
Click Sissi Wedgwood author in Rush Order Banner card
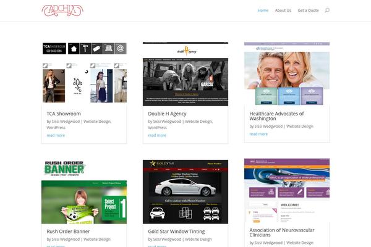coord(66,240)
